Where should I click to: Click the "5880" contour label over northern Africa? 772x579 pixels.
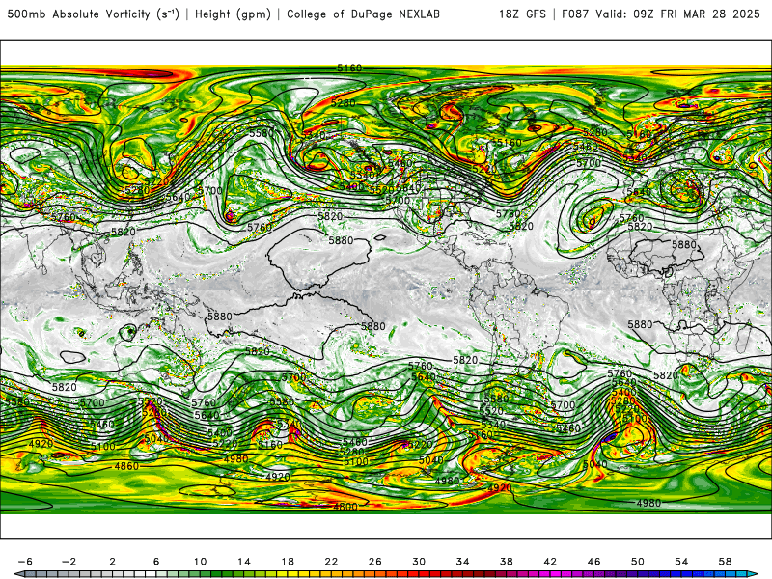684,245
